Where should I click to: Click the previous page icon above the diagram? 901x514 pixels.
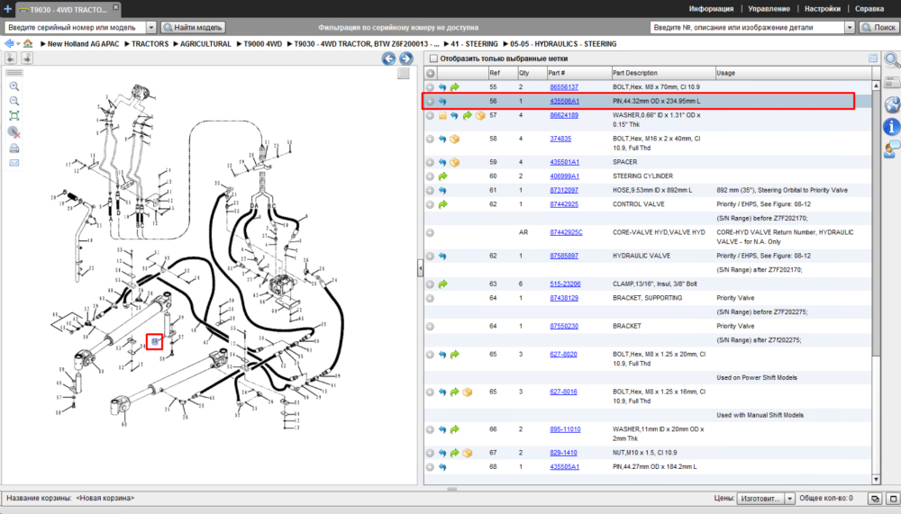coord(11,58)
